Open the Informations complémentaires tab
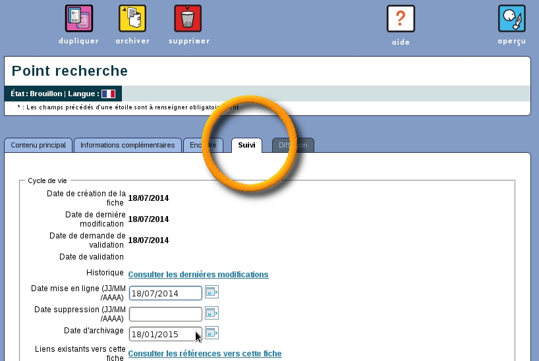The image size is (539, 361). tap(127, 146)
